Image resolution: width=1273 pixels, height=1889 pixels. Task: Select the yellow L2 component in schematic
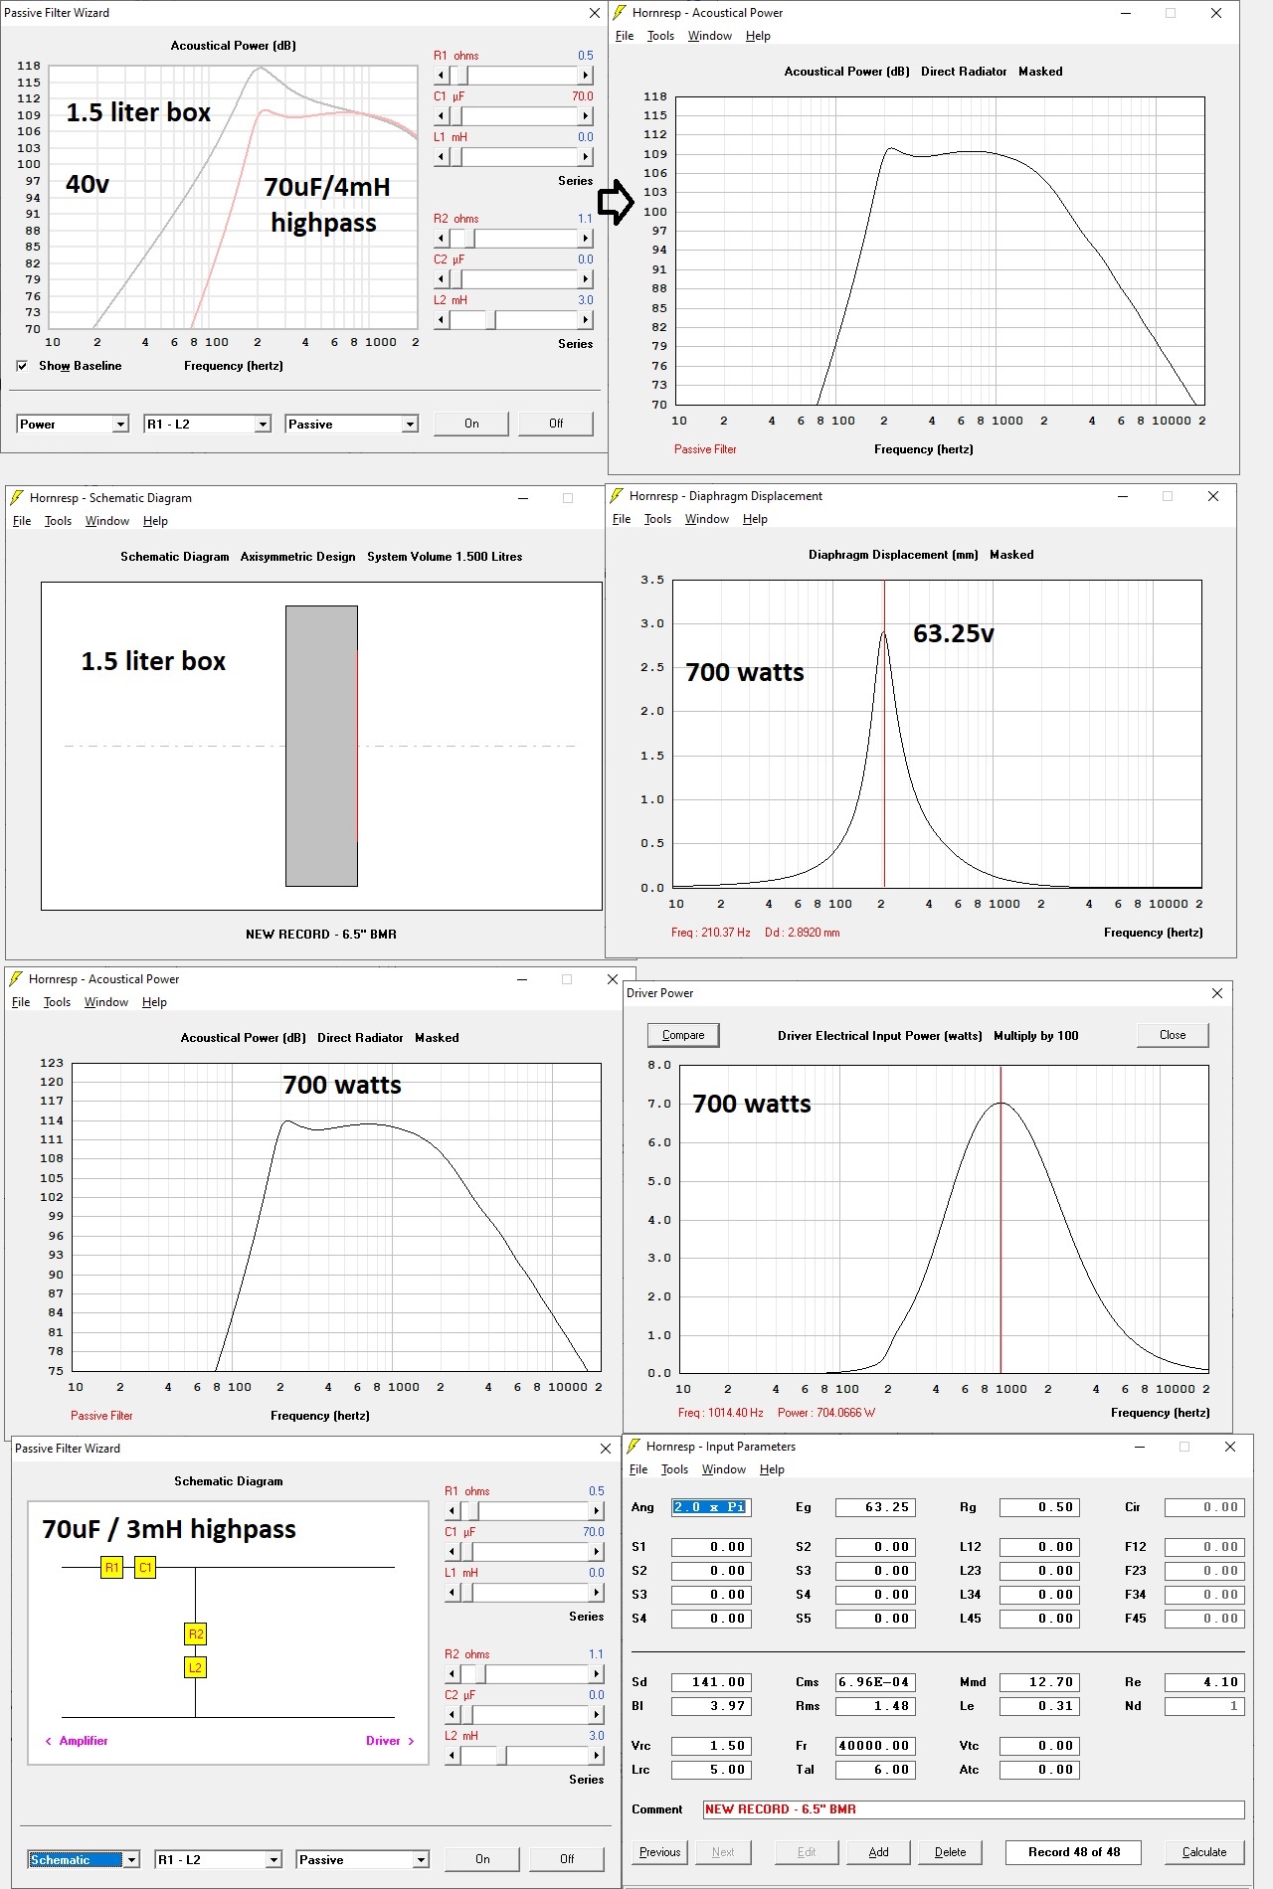click(x=196, y=1667)
